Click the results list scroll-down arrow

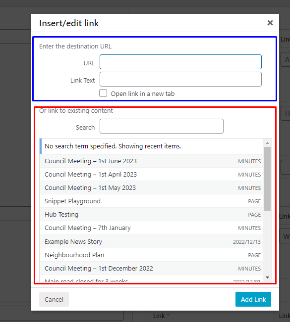click(267, 277)
